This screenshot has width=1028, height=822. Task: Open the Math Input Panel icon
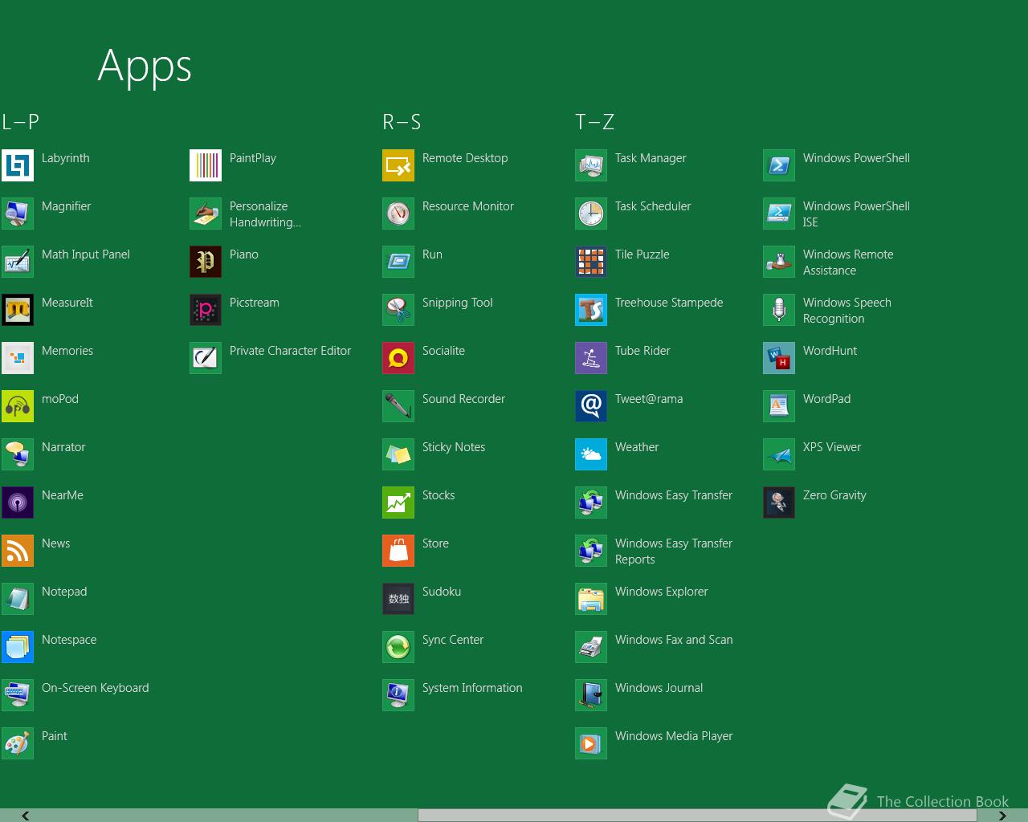pos(18,262)
